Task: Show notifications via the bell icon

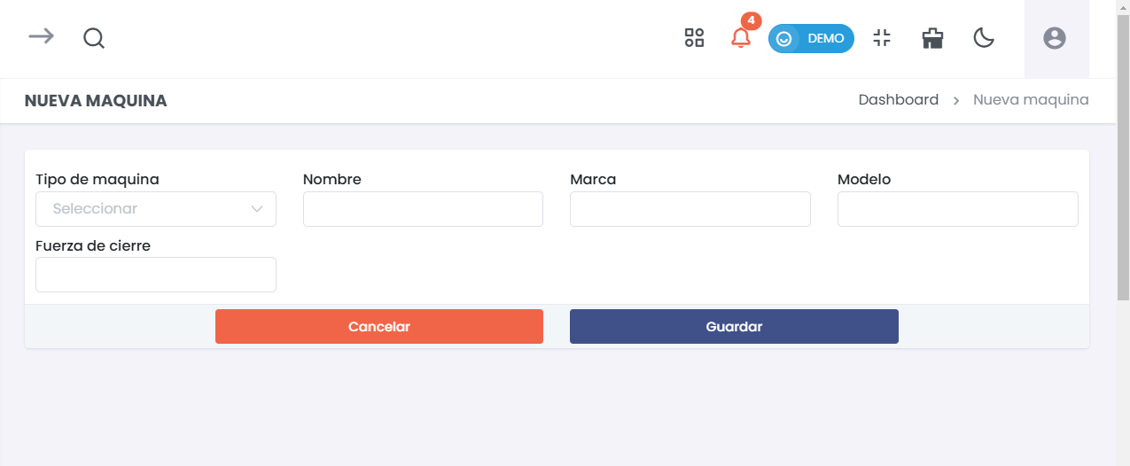Action: (740, 38)
